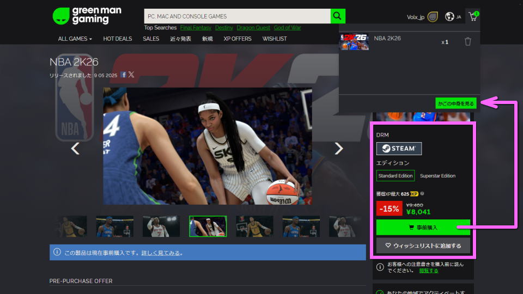This screenshot has width=523, height=294.
Task: Open SALES menu item
Action: (151, 39)
